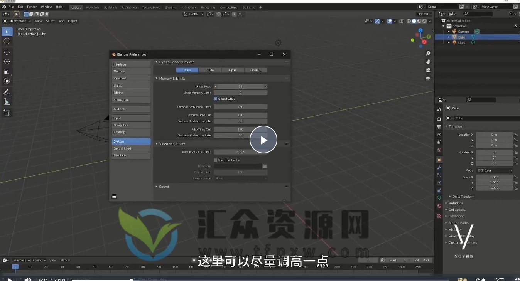The height and width of the screenshot is (281, 520).
Task: Open the Physics properties tab icon
Action: tap(439, 183)
